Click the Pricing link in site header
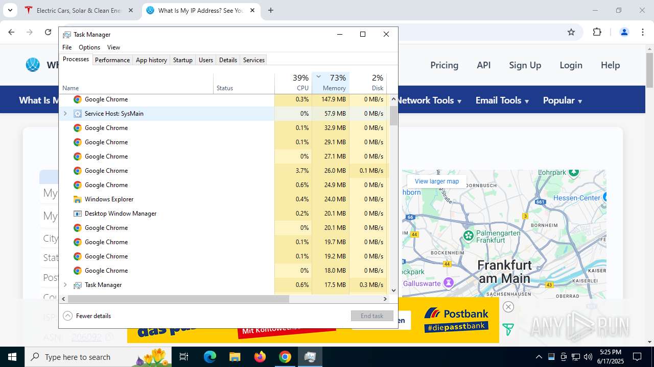Image resolution: width=654 pixels, height=367 pixels. [444, 65]
